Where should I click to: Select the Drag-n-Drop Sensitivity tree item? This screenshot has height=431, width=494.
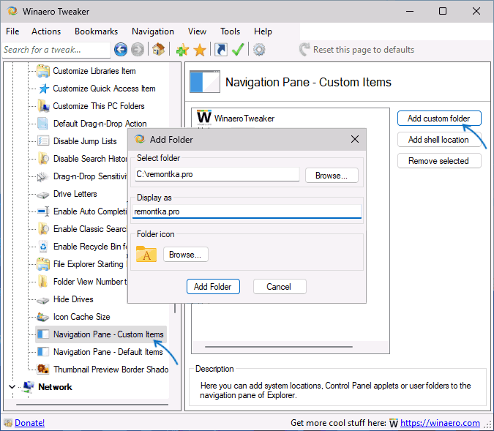pos(90,176)
